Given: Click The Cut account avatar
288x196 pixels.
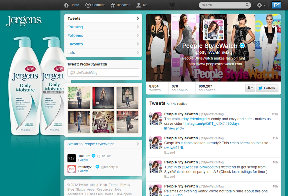Looking at the screenshot, I should point(72,158).
